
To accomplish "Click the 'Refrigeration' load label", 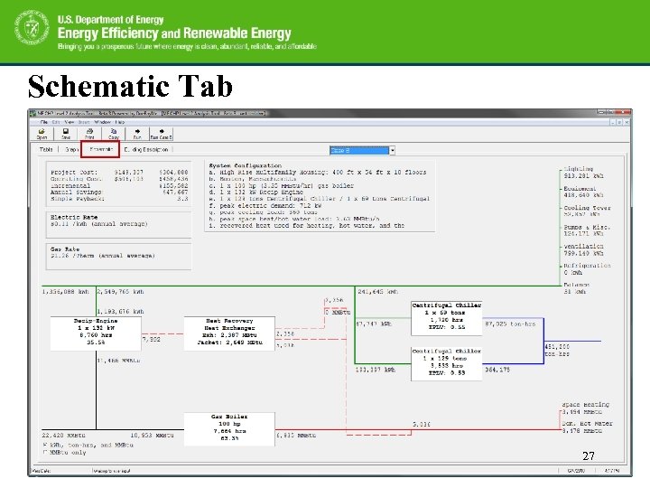I will (x=587, y=265).
